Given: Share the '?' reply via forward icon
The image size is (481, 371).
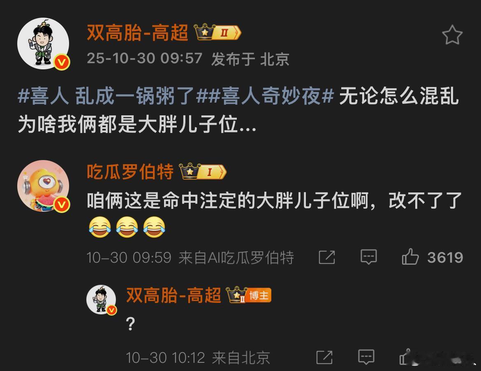Looking at the screenshot, I should coord(324,357).
